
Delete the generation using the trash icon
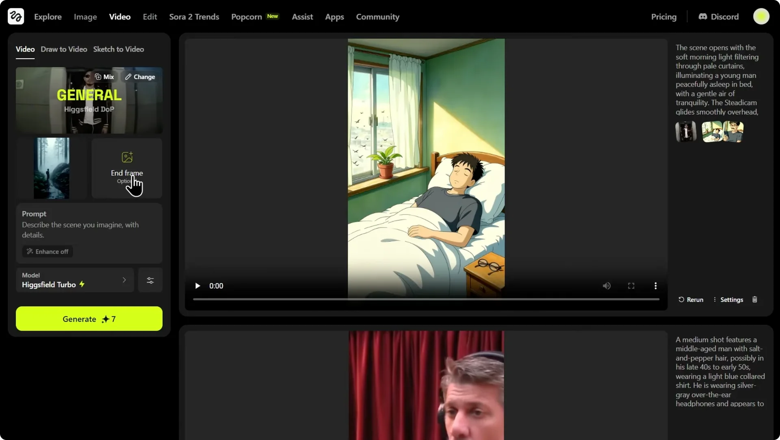click(x=755, y=299)
